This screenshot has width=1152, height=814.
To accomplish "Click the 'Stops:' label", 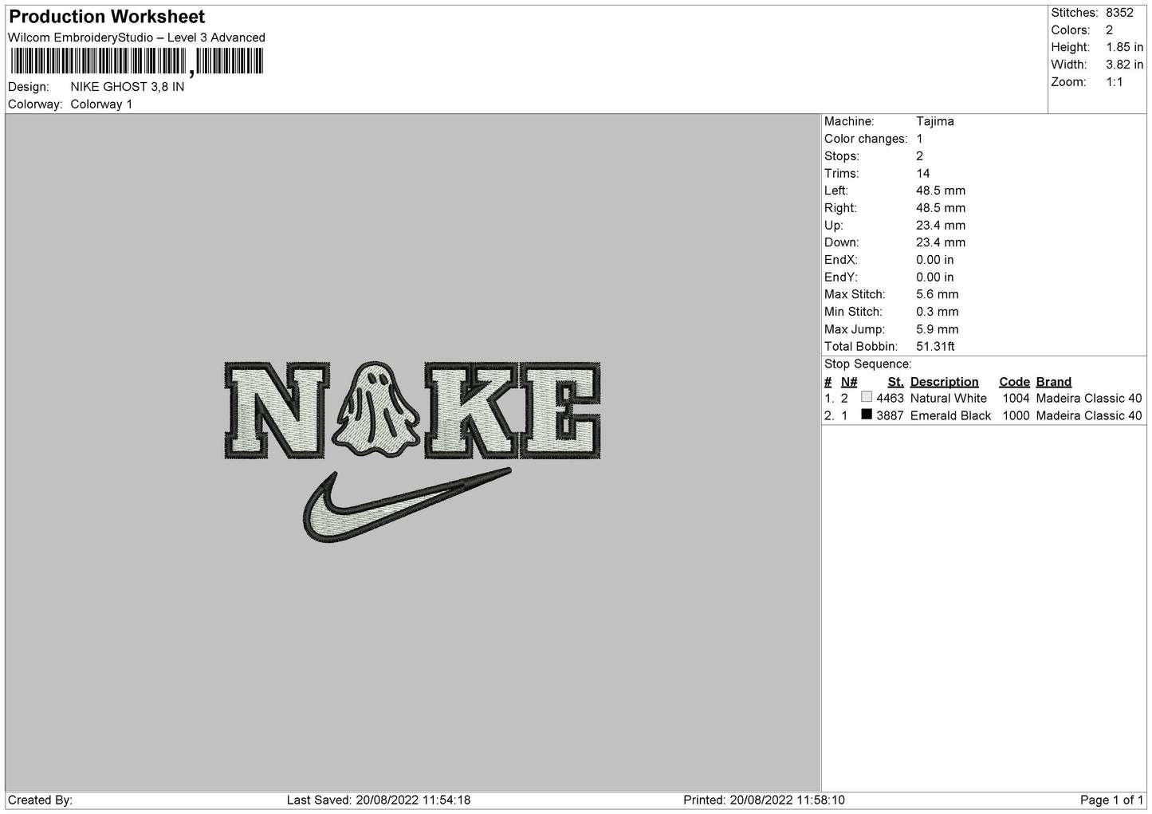I will coord(842,156).
